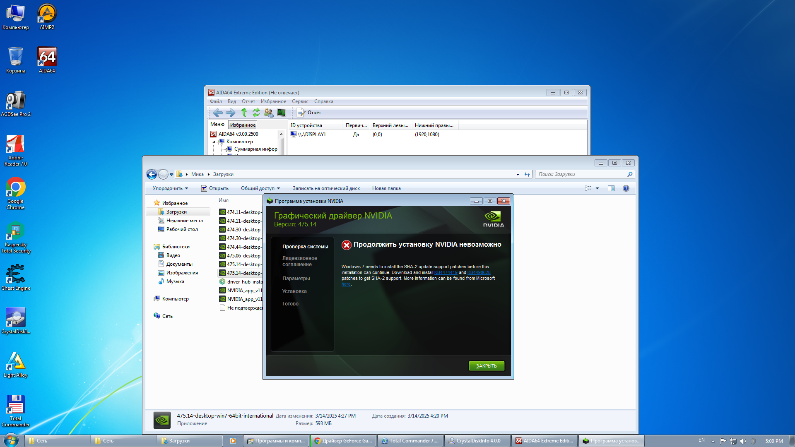Click Explorer back navigation arrow
Image resolution: width=795 pixels, height=447 pixels.
(152, 174)
